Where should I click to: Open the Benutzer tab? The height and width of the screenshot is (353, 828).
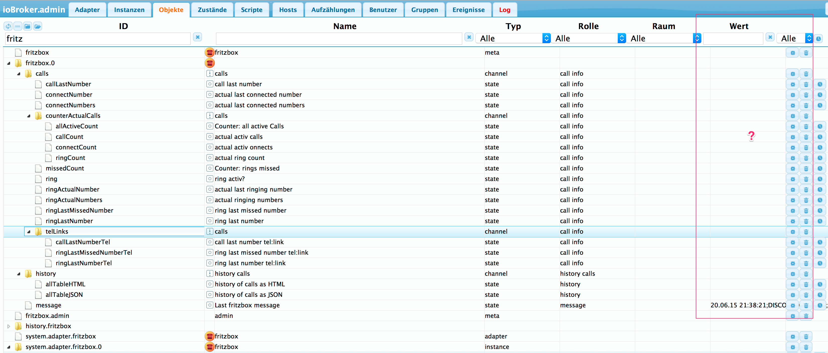[x=383, y=10]
